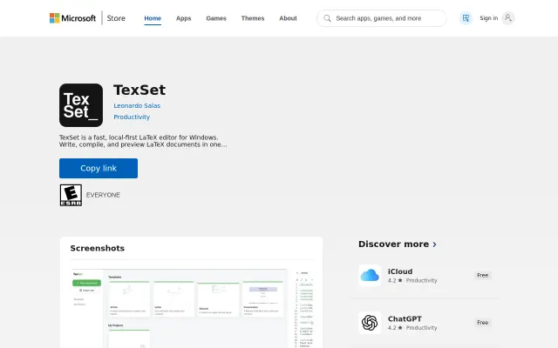
Task: Open publisher Leonardo Salas link
Action: [x=137, y=105]
